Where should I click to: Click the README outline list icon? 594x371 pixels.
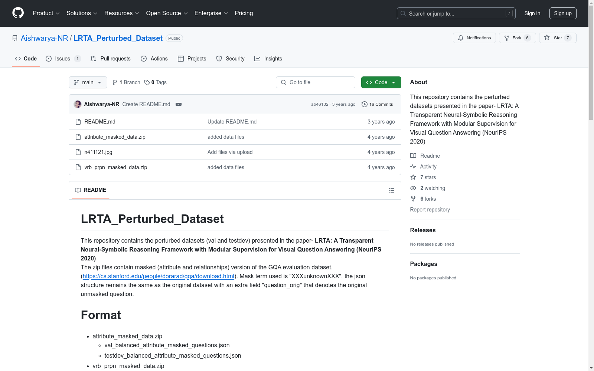tap(391, 190)
